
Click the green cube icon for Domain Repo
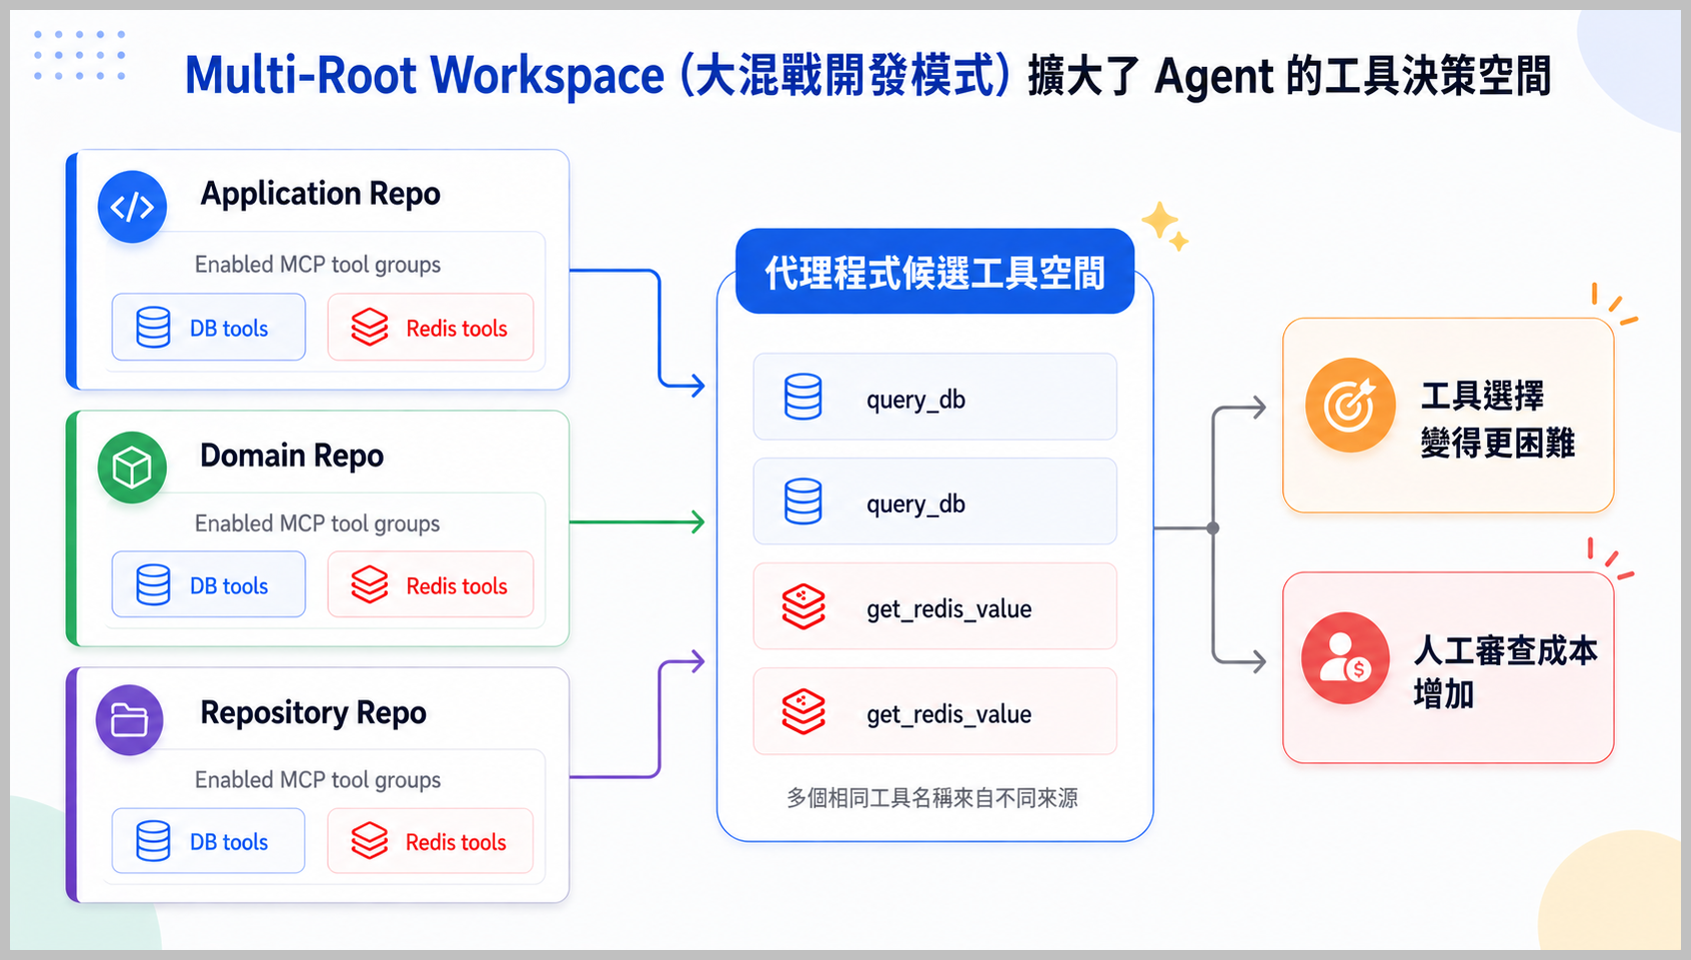[x=131, y=467]
